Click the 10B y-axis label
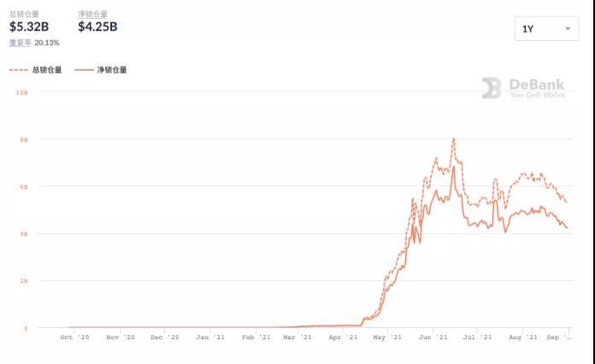Viewport: 595px width, 364px height. 21,91
